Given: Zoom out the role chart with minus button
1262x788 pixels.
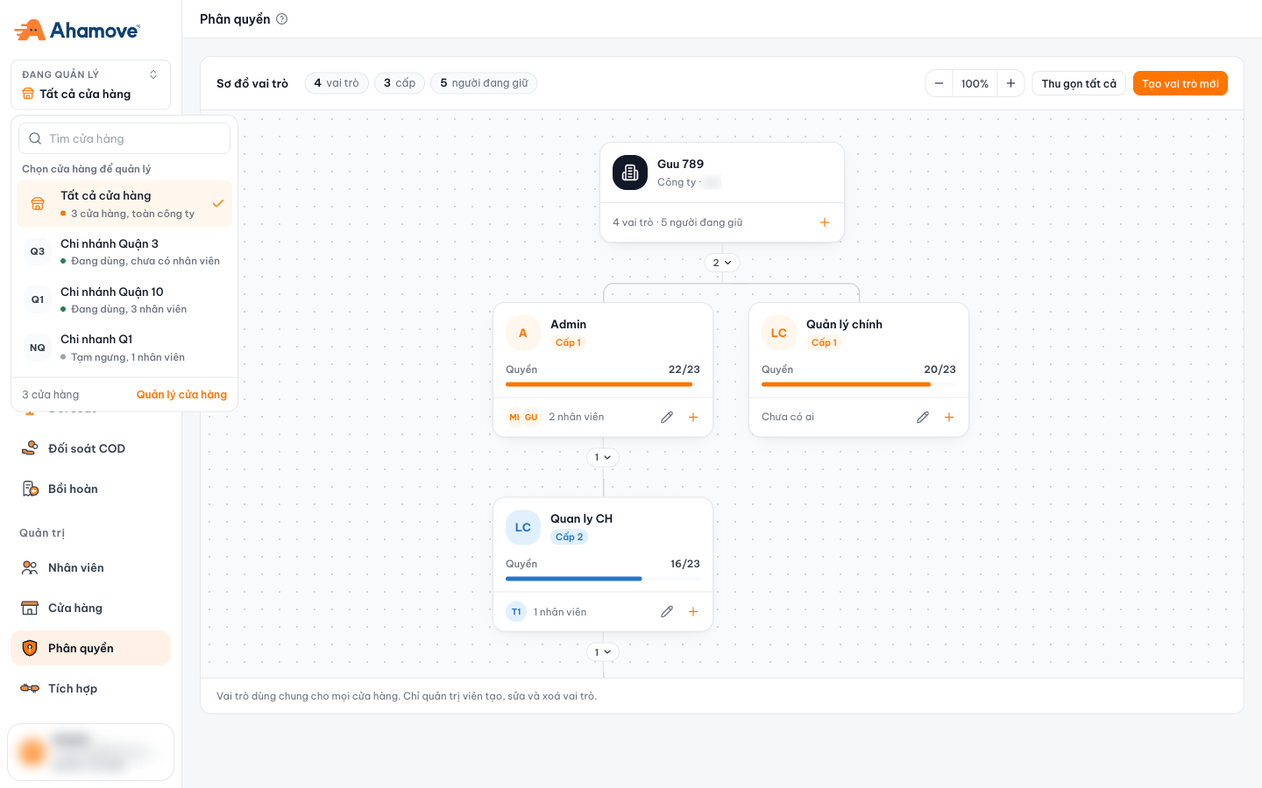Looking at the screenshot, I should click(x=939, y=83).
